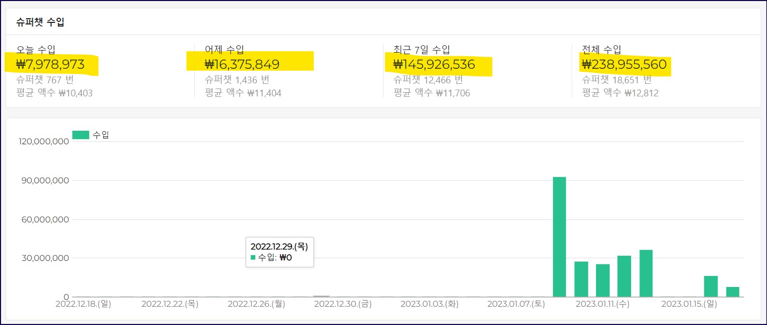Click the 슈퍼챗 12,466 번 count
Image resolution: width=767 pixels, height=325 pixels.
pyautogui.click(x=428, y=80)
